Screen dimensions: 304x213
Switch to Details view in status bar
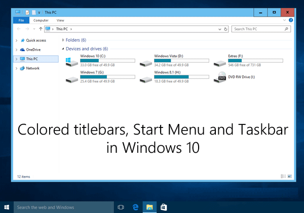[x=283, y=176]
